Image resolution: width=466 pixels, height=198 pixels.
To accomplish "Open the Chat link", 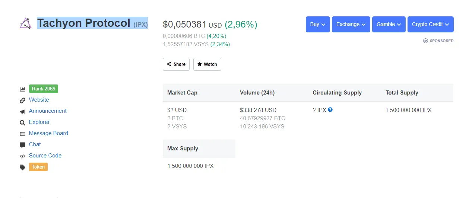I will click(x=35, y=144).
